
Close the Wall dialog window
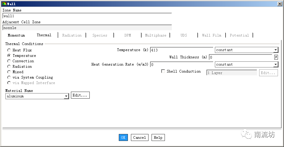[x=279, y=4]
